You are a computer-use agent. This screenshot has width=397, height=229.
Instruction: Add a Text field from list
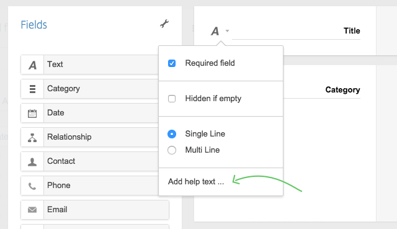coord(89,65)
